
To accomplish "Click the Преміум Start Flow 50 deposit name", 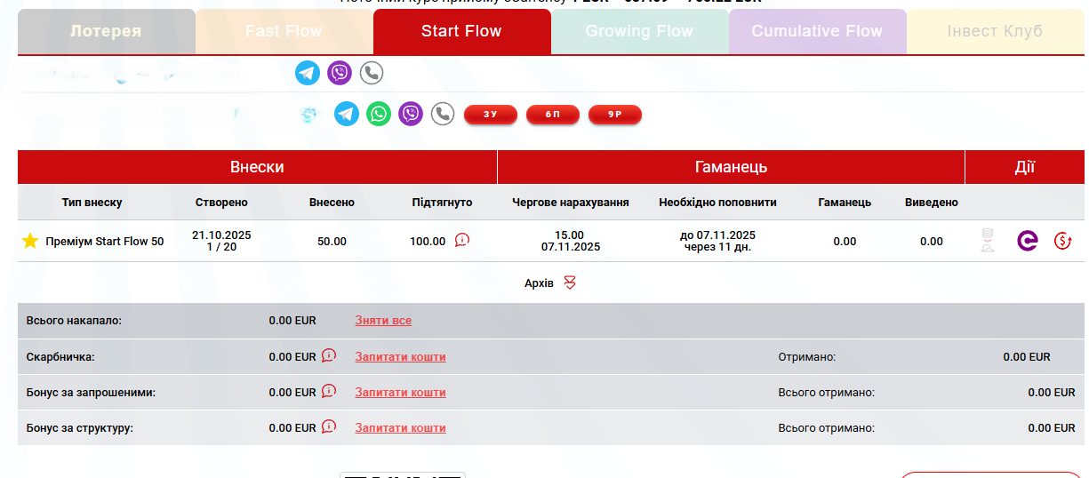I will [104, 242].
